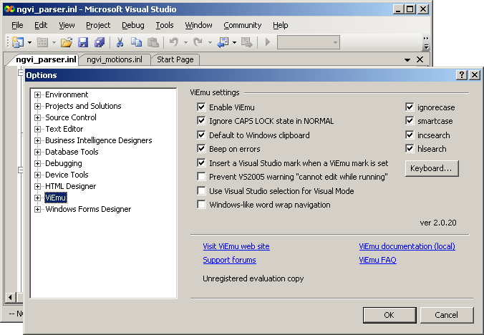Select HTML Designer in the options tree
484x335 pixels.
point(70,186)
